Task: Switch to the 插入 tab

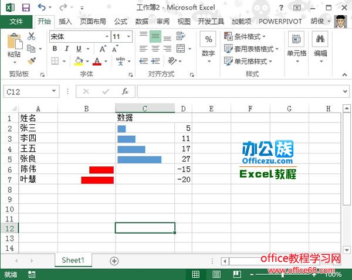Action: [x=65, y=22]
